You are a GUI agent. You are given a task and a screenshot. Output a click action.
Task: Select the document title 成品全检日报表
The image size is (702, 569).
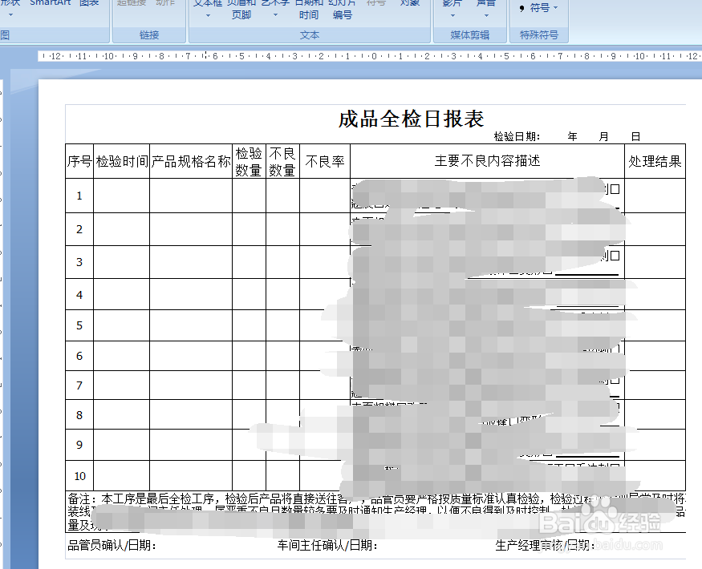[408, 115]
